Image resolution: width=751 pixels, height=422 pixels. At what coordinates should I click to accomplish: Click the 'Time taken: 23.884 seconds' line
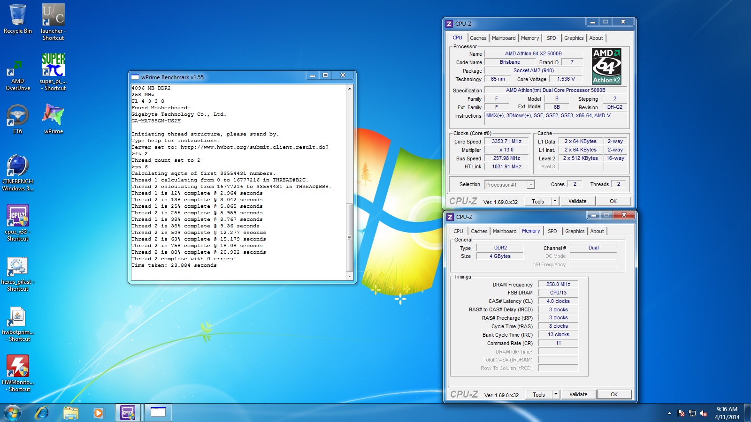(x=174, y=265)
